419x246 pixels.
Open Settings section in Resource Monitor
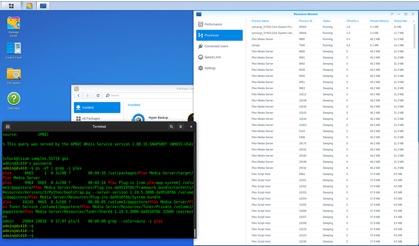click(x=219, y=68)
